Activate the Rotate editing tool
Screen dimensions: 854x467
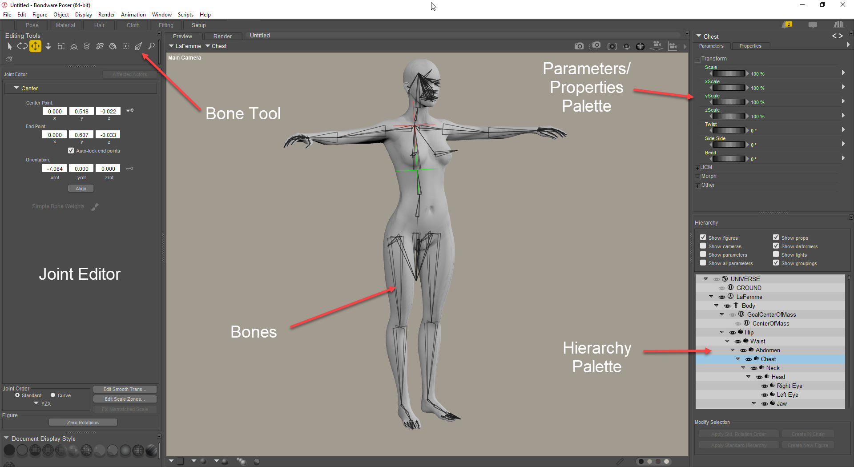point(22,46)
